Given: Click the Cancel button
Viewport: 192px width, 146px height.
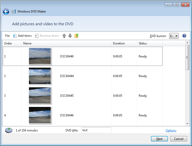Looking at the screenshot, I should [179, 139].
